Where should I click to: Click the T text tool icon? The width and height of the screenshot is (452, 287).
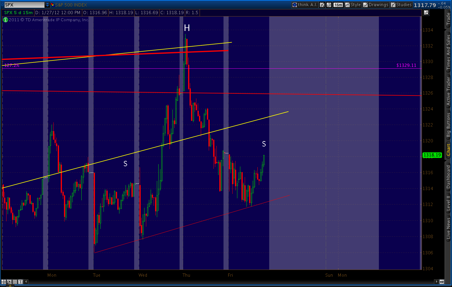click(x=20, y=282)
